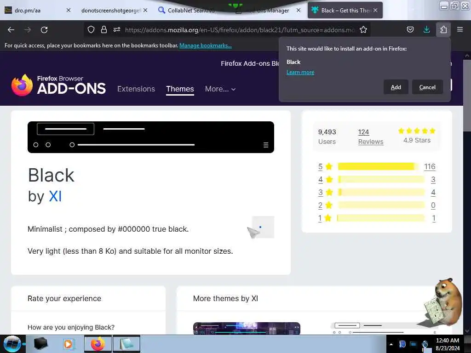Open the notepad taskbar application
The height and width of the screenshot is (353, 471).
click(x=126, y=344)
